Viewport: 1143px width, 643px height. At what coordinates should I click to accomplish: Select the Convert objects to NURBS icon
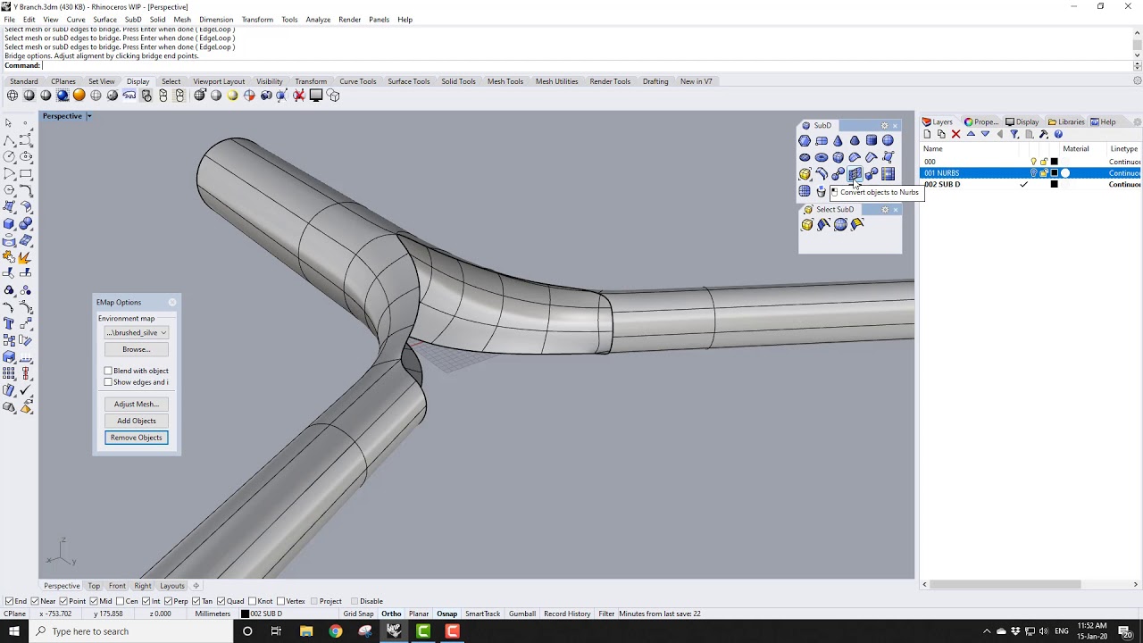point(855,174)
